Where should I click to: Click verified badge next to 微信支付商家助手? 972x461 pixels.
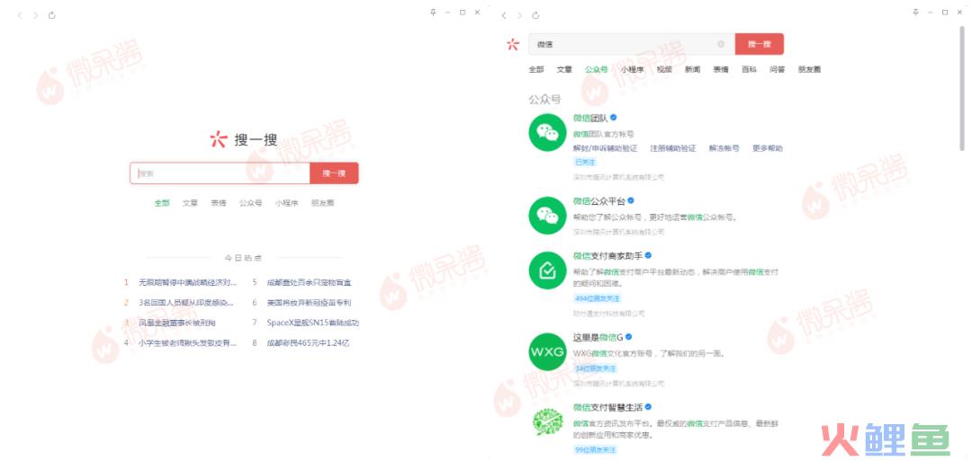pyautogui.click(x=648, y=255)
